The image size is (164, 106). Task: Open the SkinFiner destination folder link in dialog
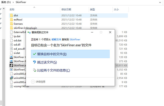pyautogui.click(x=75, y=40)
